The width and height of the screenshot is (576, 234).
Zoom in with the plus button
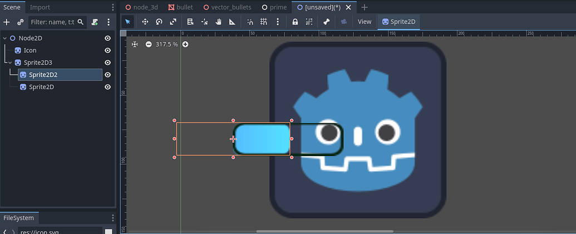tap(185, 44)
